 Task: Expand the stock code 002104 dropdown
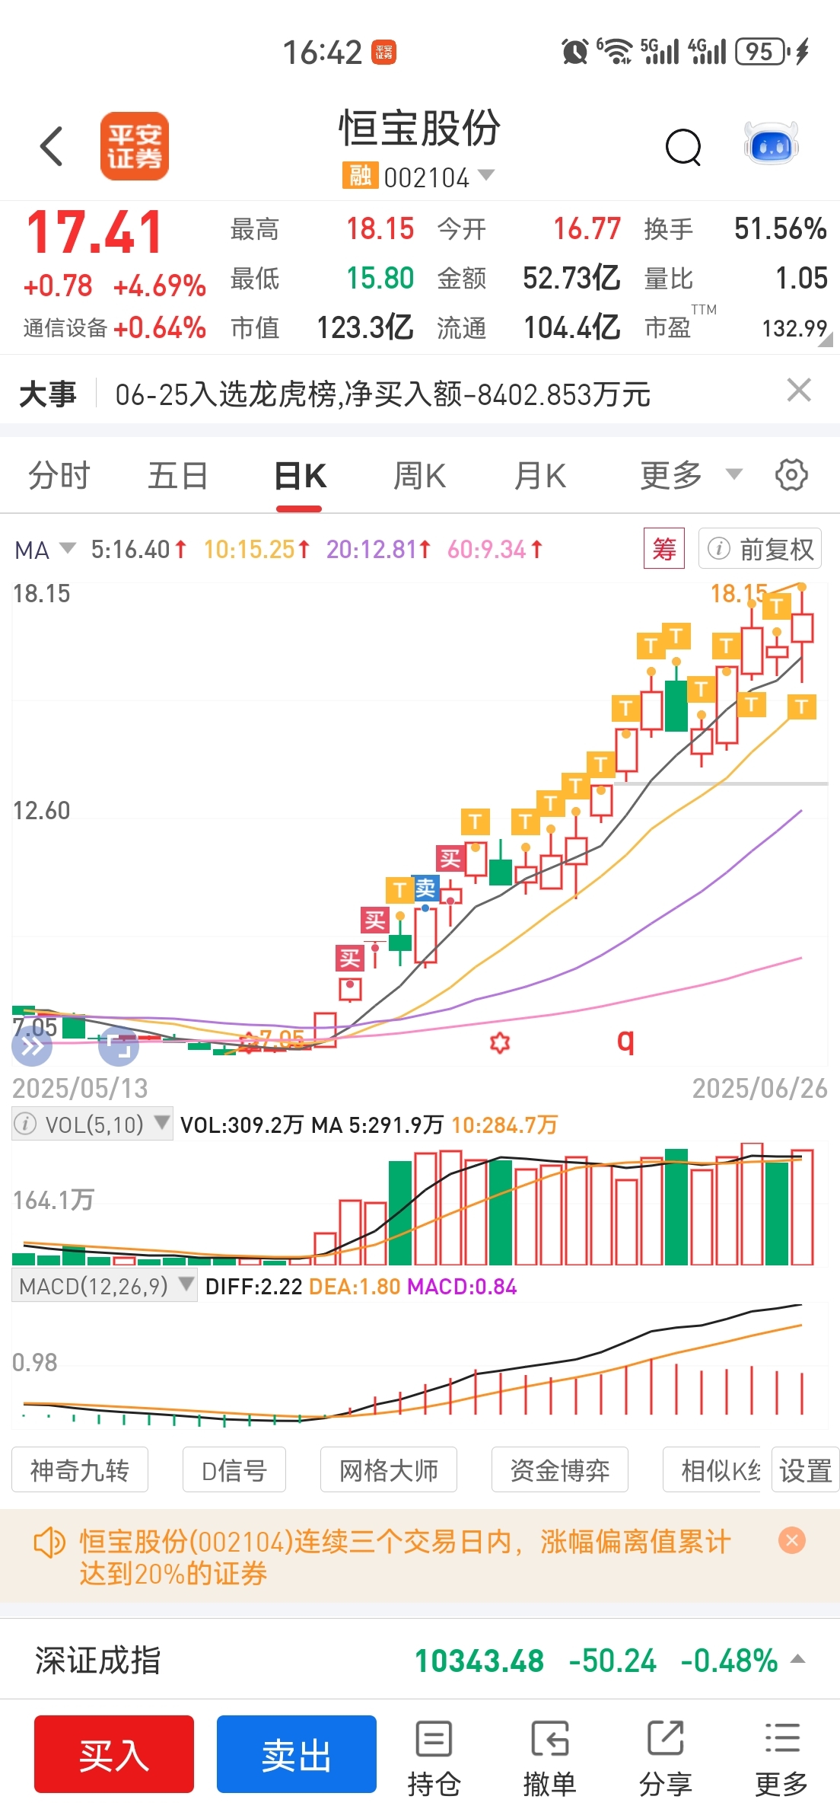point(486,176)
